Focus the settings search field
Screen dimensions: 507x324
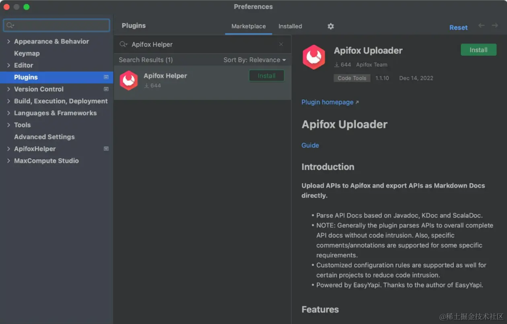coord(56,25)
